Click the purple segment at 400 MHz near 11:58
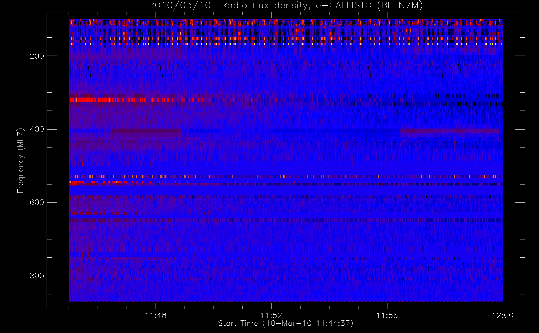Image resolution: width=539 pixels, height=333 pixels. 450,131
